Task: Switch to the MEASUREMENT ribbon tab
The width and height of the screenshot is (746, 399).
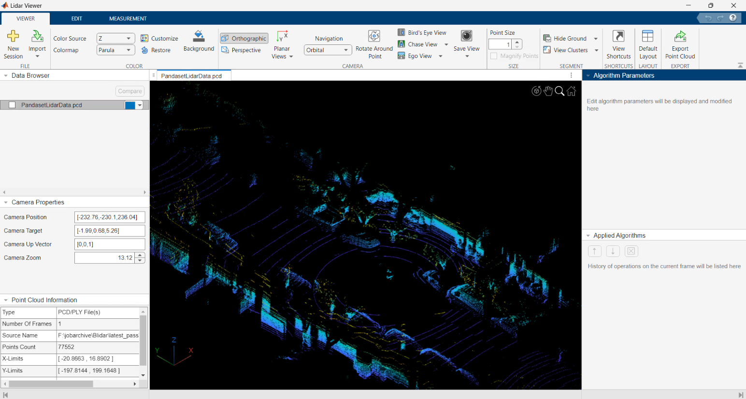Action: point(128,18)
